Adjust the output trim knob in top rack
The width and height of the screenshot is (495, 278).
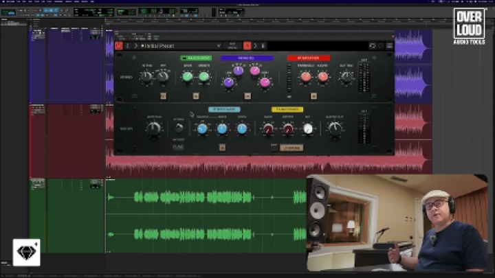346,77
